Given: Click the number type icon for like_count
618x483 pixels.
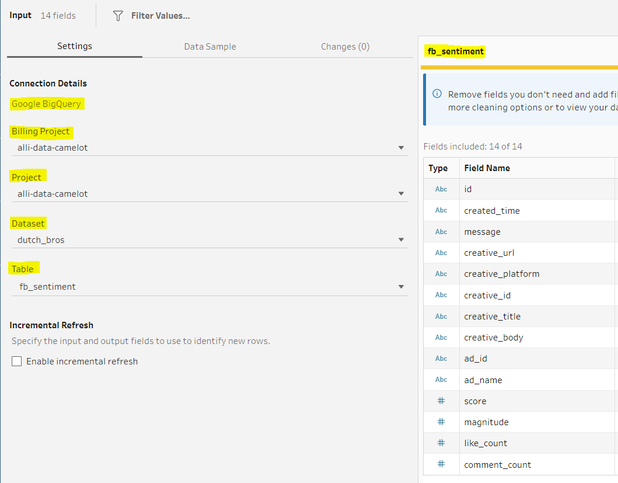Looking at the screenshot, I should click(x=441, y=443).
